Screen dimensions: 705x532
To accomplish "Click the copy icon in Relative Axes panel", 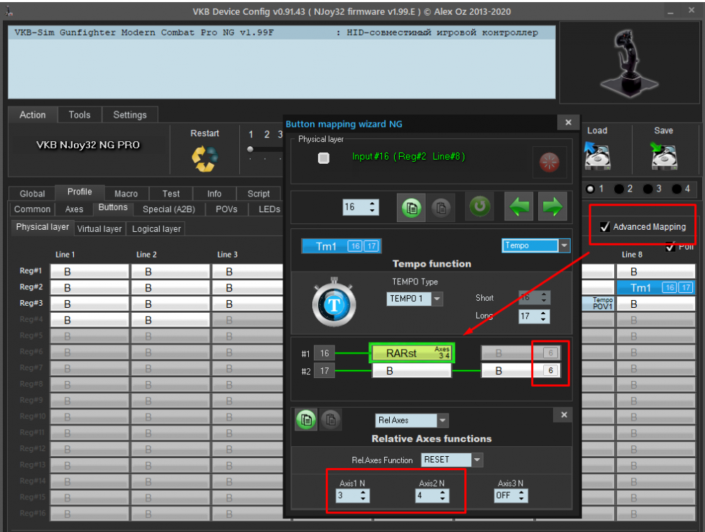I will [306, 420].
